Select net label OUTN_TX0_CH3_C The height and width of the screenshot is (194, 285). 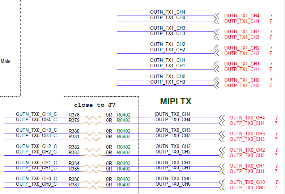coord(37,130)
